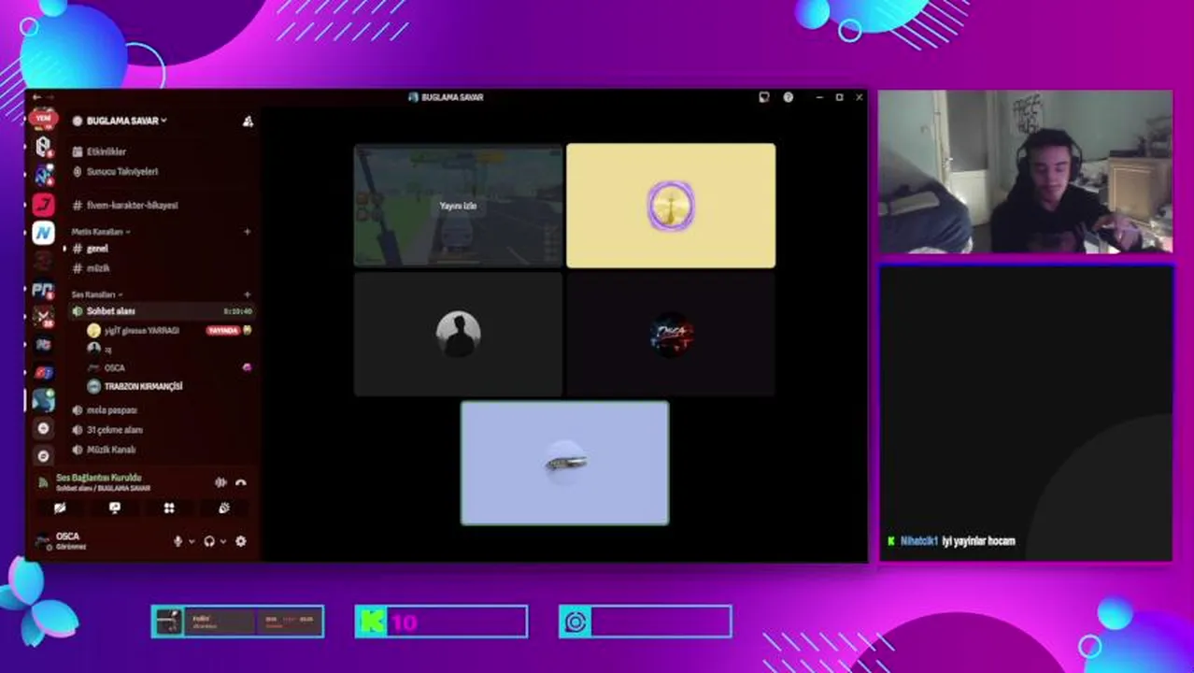Open the activities grid icon
The width and height of the screenshot is (1194, 673).
tap(169, 508)
